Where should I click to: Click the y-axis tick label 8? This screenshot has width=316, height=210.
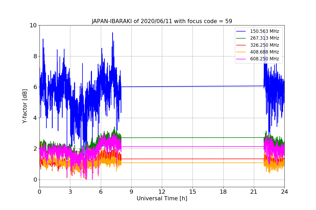click(35, 56)
